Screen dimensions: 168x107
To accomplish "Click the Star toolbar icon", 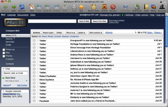I will coord(81,7).
